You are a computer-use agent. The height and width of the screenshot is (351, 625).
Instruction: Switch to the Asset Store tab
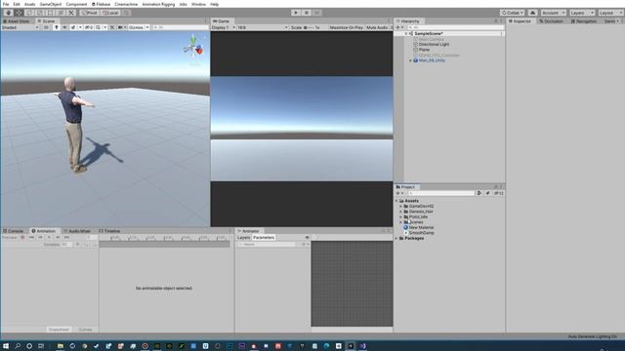17,21
